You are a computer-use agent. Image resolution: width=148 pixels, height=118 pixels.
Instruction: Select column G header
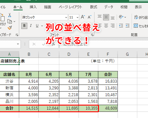(x=127, y=54)
